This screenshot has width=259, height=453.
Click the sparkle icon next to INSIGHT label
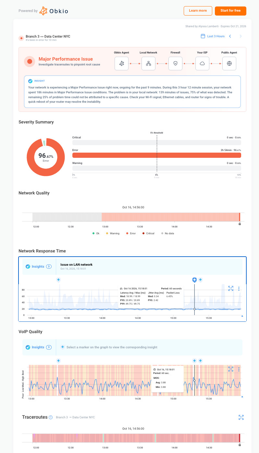31,81
